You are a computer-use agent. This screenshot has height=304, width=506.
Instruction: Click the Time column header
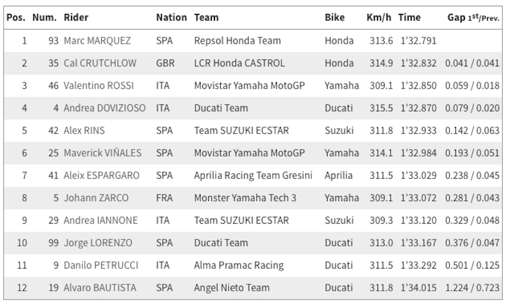pos(410,18)
